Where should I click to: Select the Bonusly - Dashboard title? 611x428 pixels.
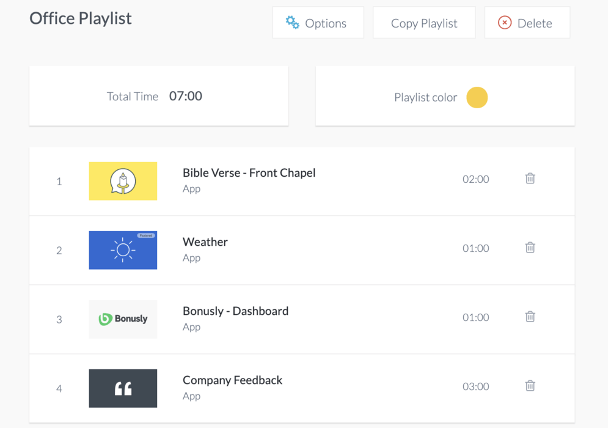tap(235, 311)
